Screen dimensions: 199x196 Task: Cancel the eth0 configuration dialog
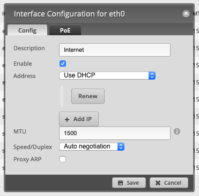pos(169,183)
